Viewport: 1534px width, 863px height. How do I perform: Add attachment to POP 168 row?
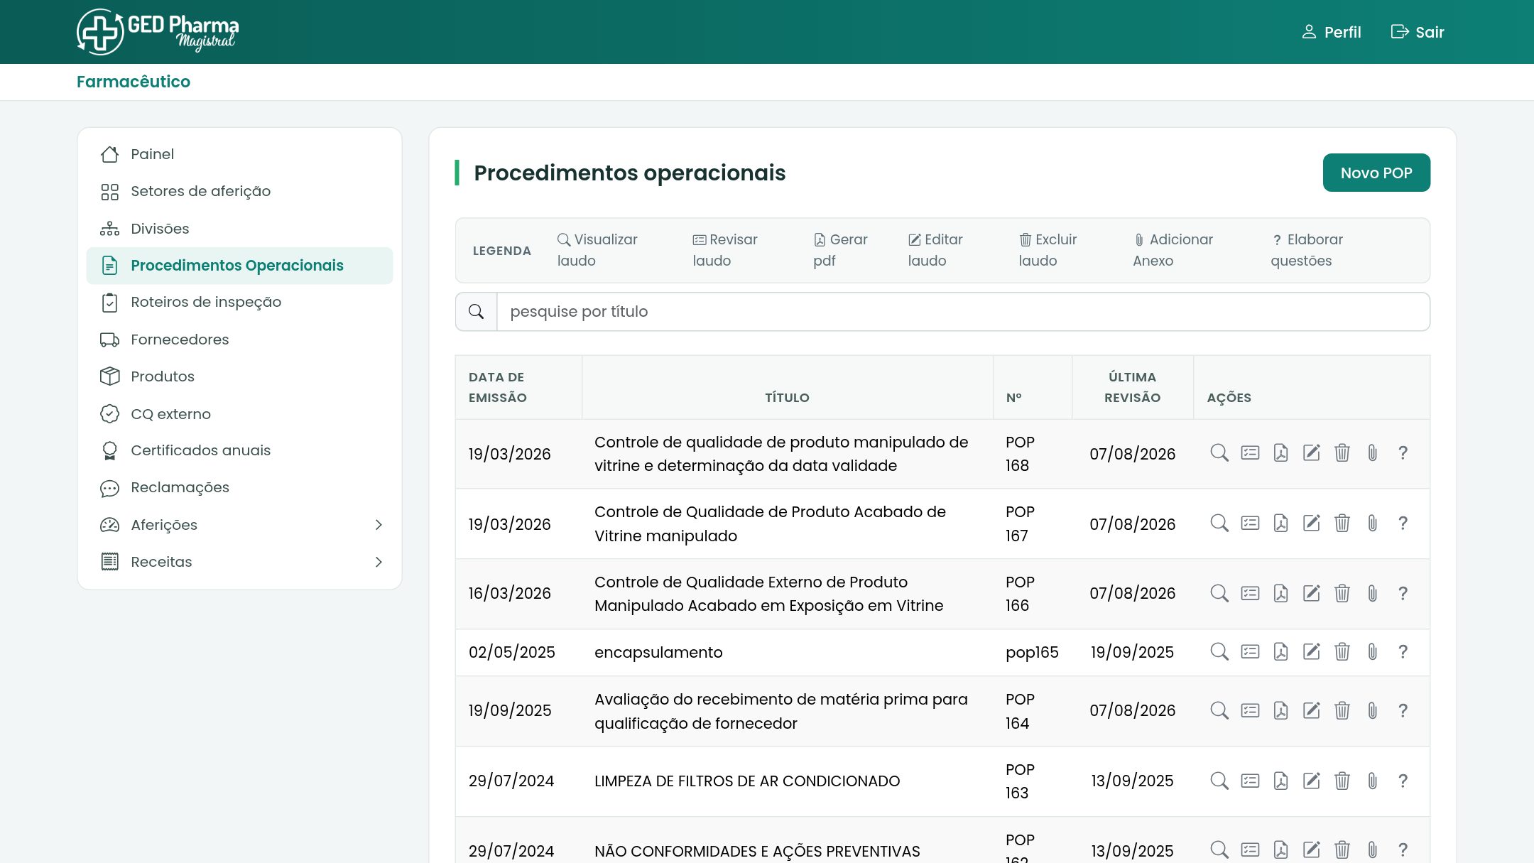click(1372, 453)
